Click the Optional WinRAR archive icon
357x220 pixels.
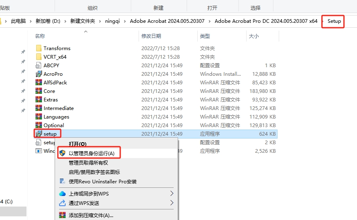(39, 125)
